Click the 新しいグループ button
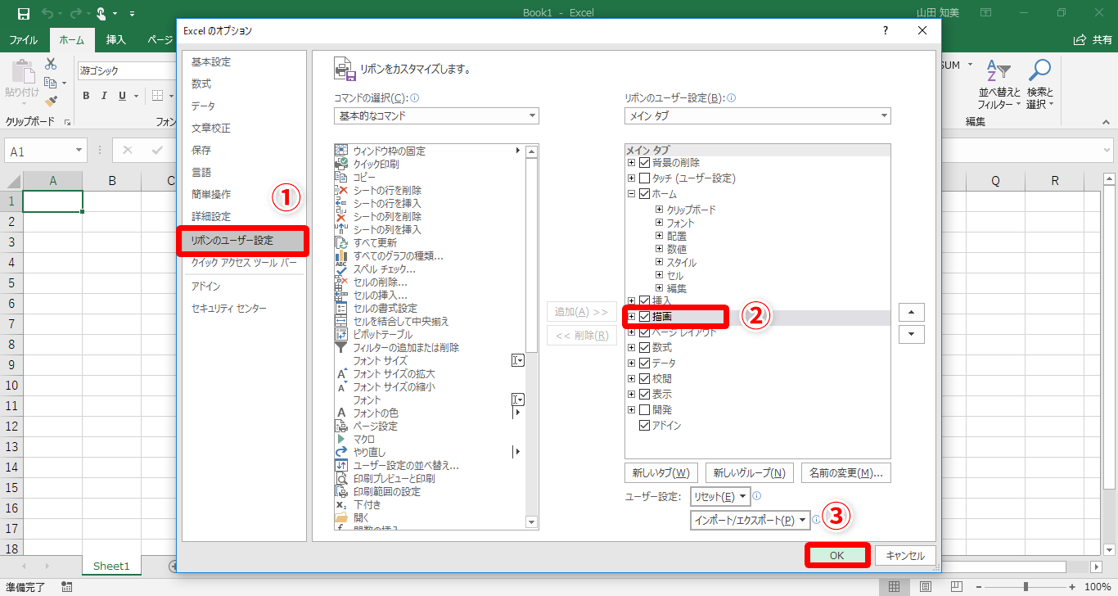This screenshot has height=596, width=1118. point(749,472)
